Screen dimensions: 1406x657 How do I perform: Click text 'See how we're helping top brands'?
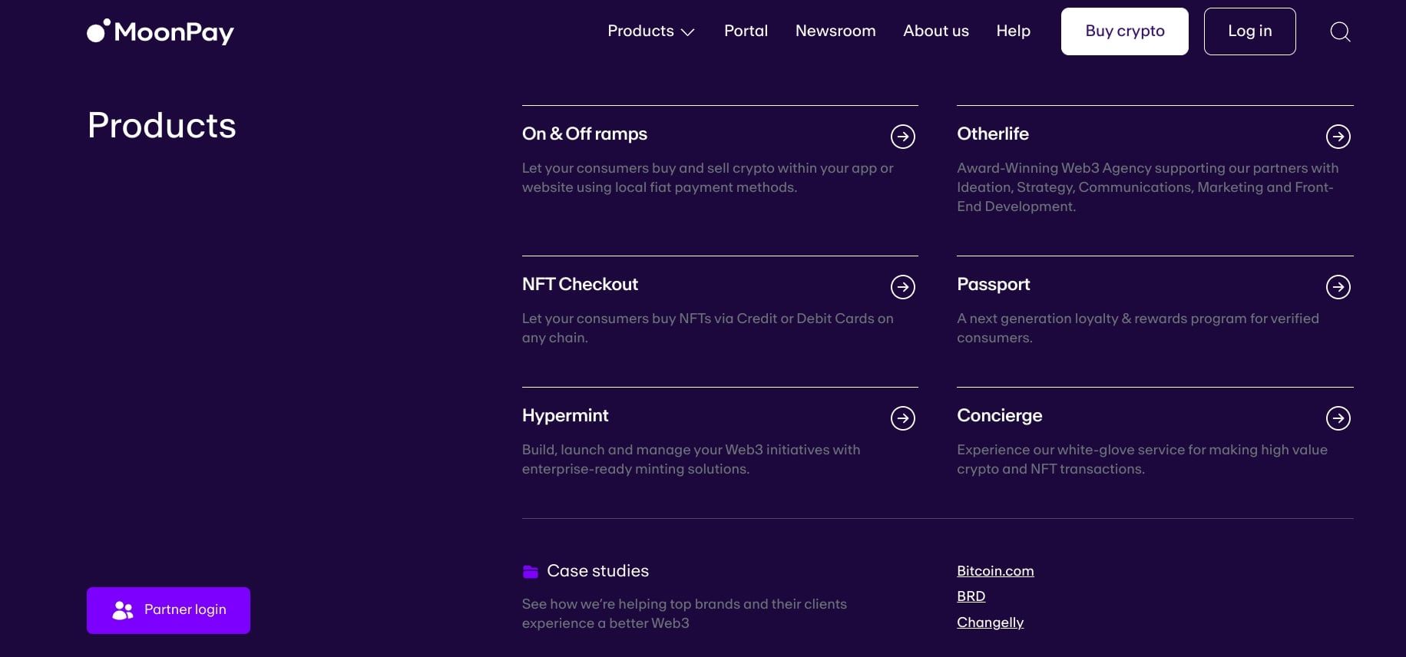pos(684,613)
